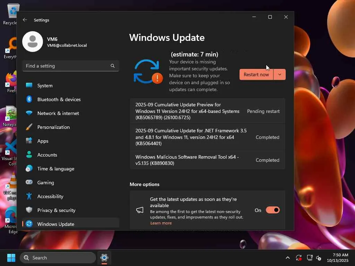Open the VLC media player desktop shortcut

(x=10, y=186)
